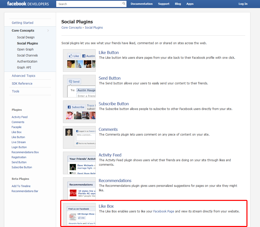
Task: Open the Documentation menu item
Action: coord(142,4)
